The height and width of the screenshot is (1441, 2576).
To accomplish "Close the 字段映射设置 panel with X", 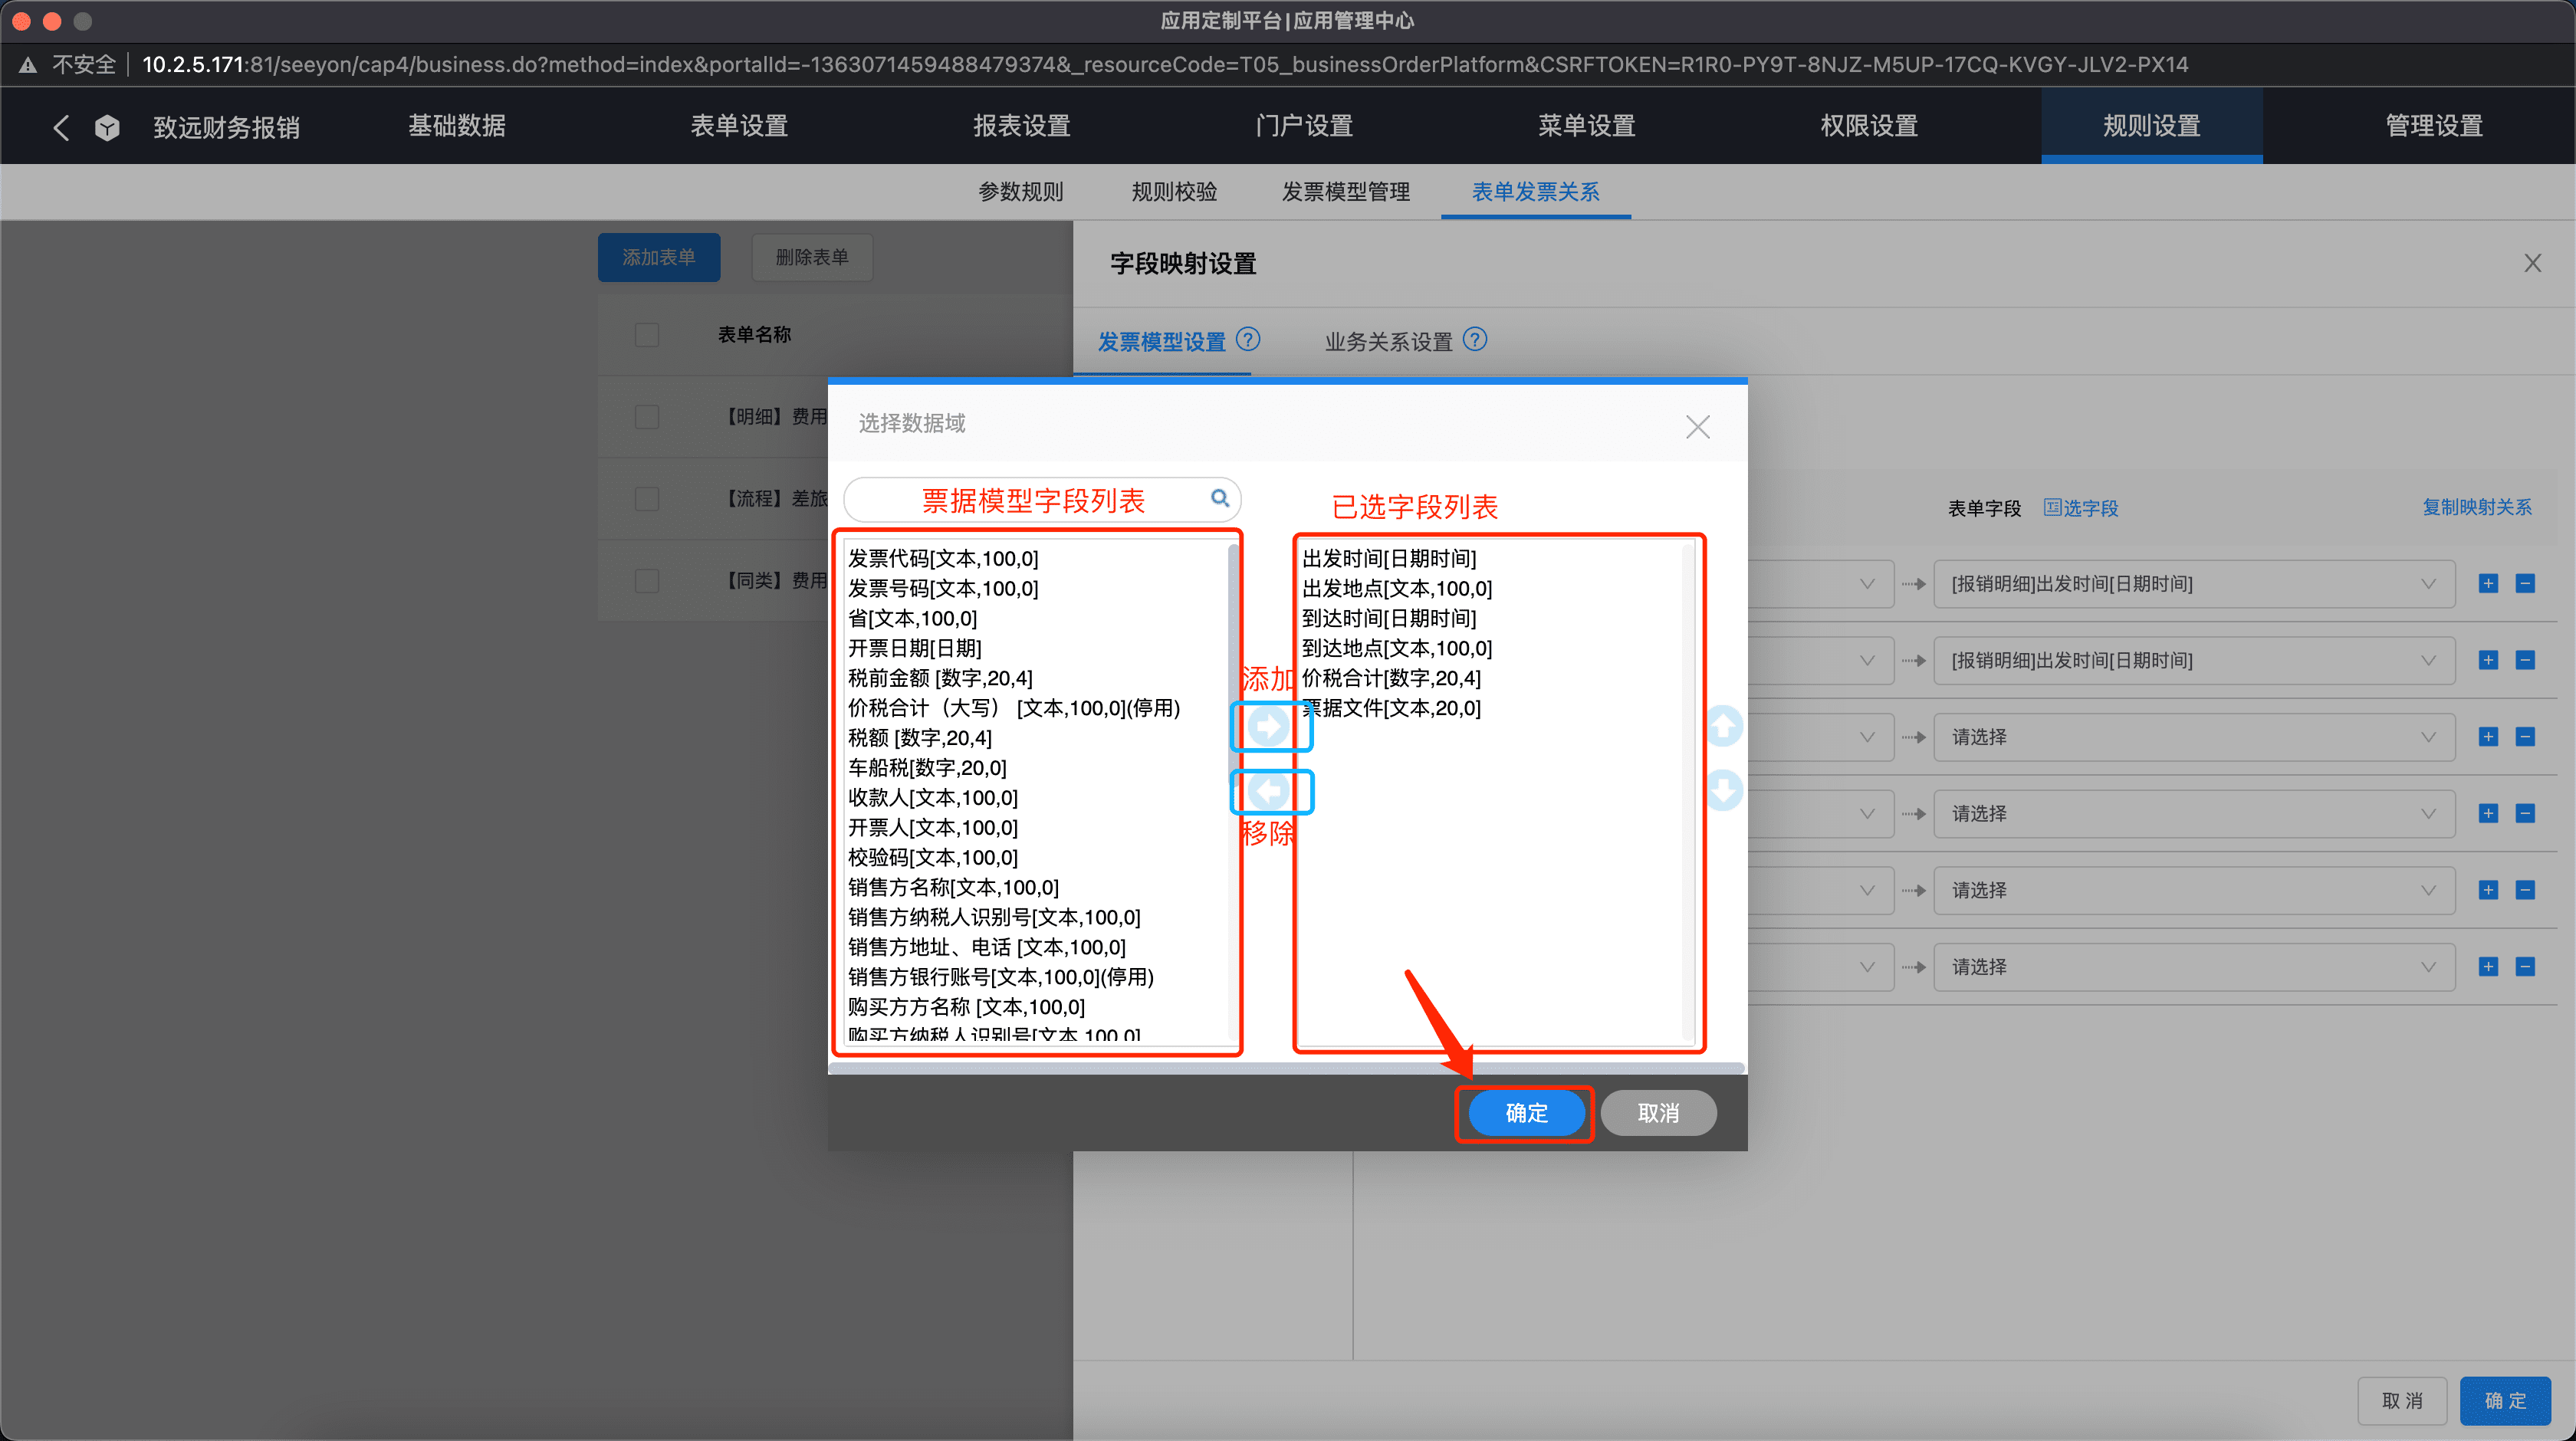I will (2532, 263).
